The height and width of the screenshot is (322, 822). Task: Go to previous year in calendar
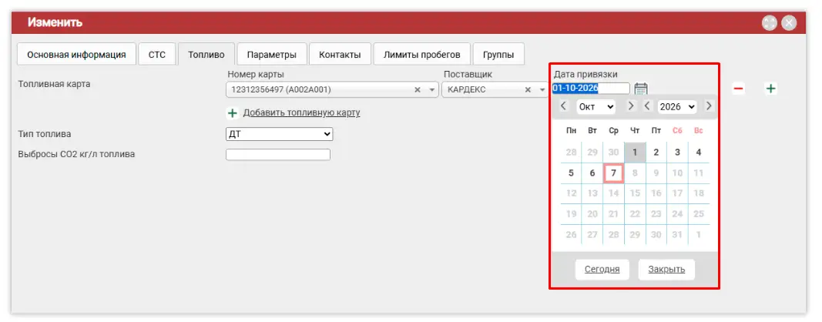(647, 106)
